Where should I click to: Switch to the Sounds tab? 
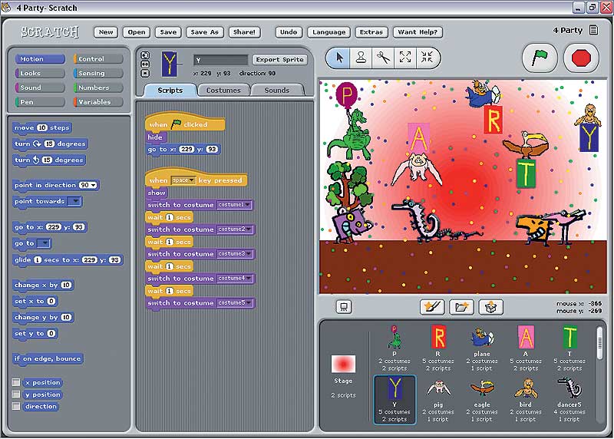pos(277,90)
